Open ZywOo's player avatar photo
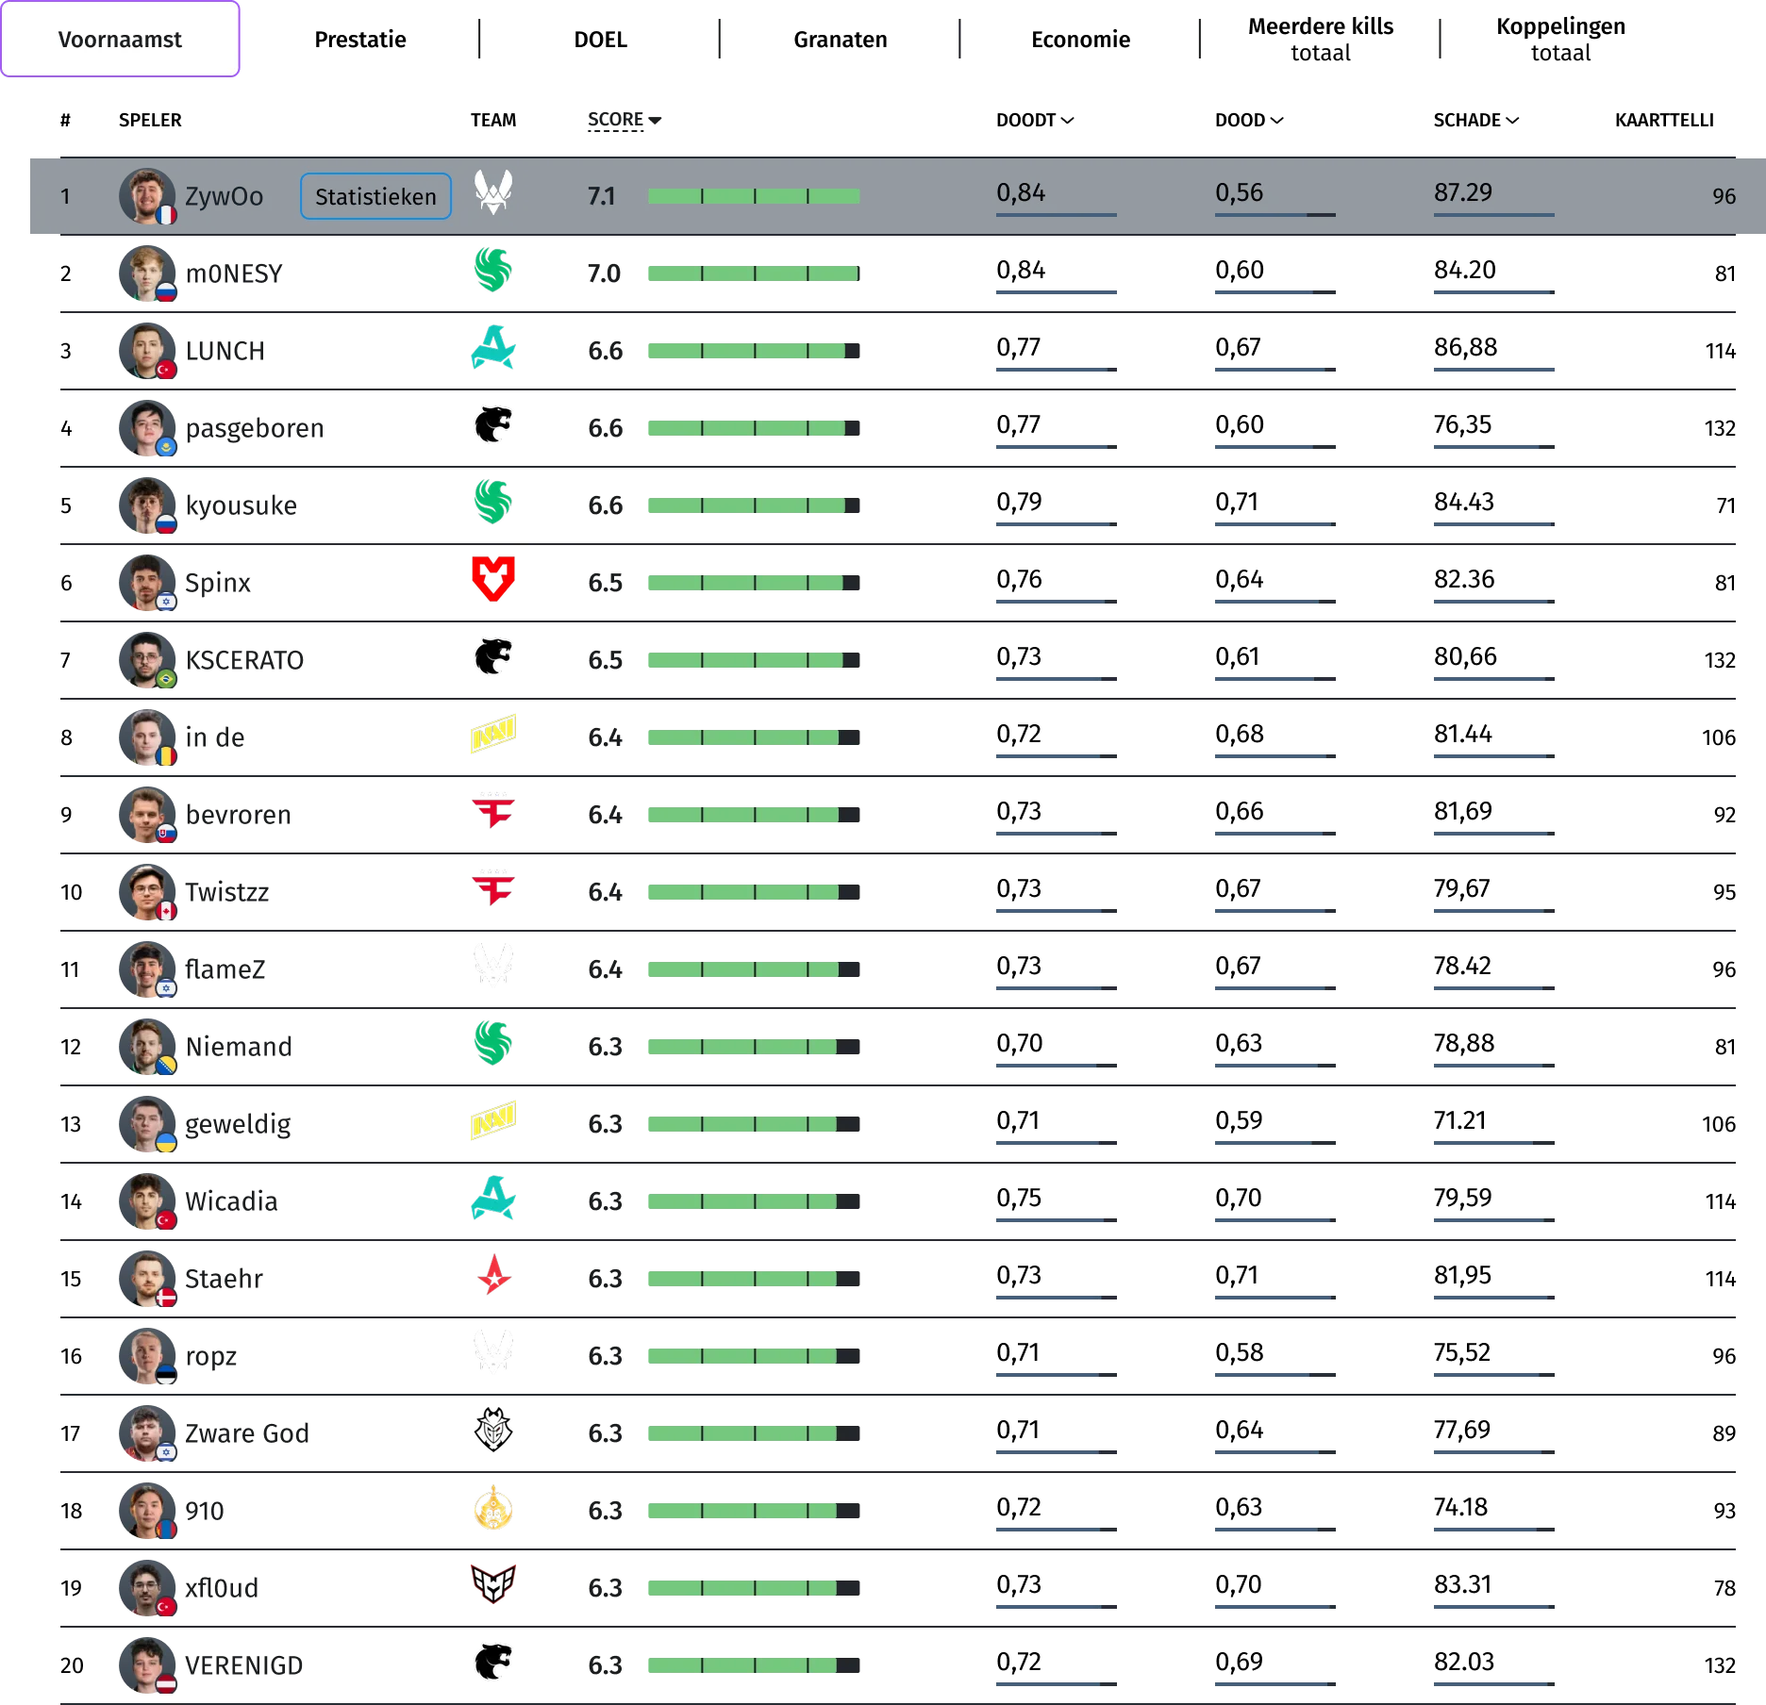Screen dimensions: 1766x1705 pos(143,194)
